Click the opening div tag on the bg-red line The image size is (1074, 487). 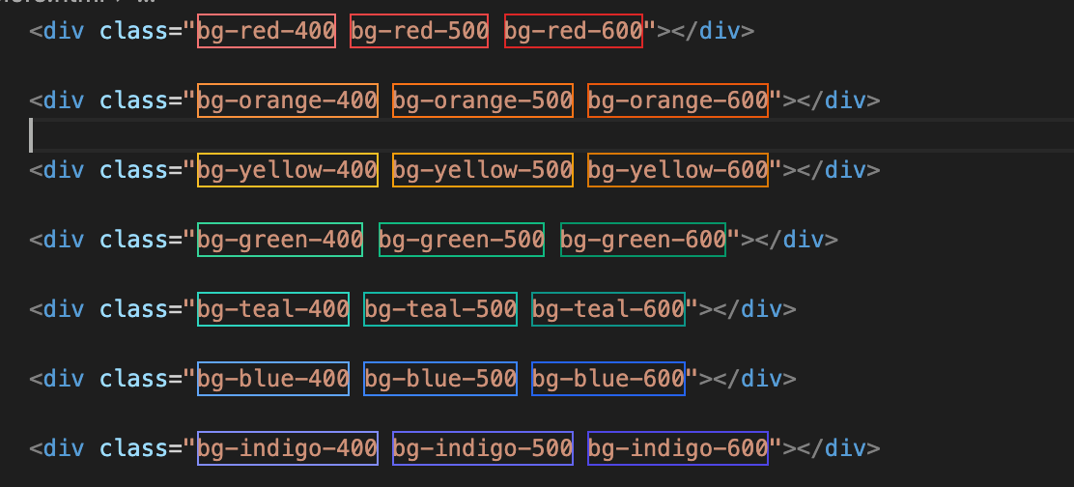coord(57,31)
